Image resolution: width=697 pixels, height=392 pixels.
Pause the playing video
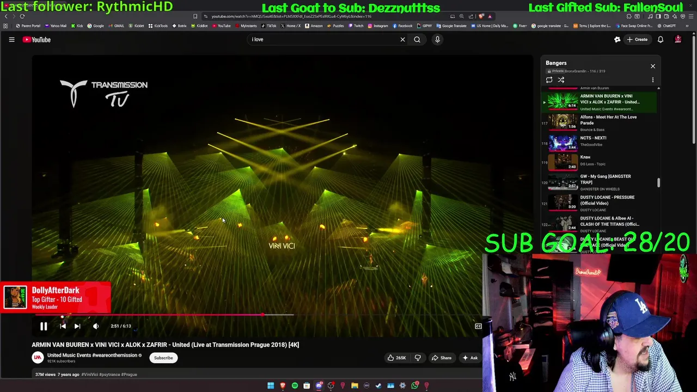coord(44,326)
